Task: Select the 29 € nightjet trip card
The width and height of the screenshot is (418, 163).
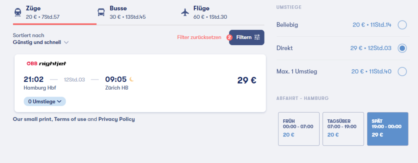Action: [x=140, y=83]
